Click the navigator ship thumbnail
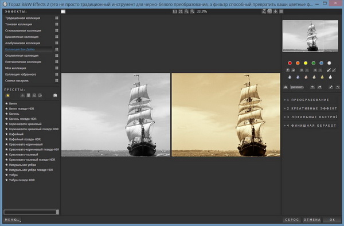The height and width of the screenshot is (226, 344). (310, 36)
